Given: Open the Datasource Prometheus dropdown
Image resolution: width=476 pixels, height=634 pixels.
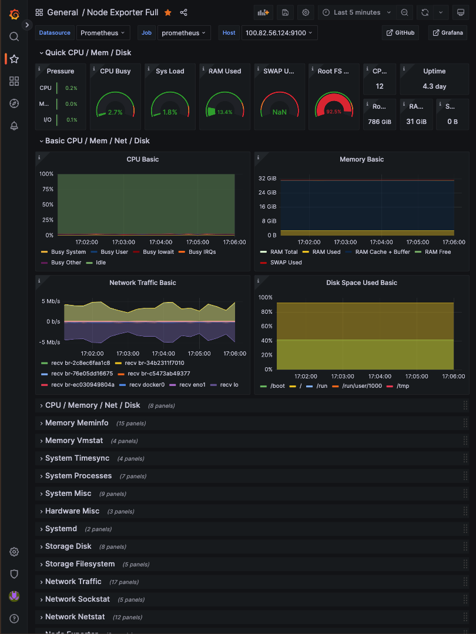Looking at the screenshot, I should click(x=103, y=33).
